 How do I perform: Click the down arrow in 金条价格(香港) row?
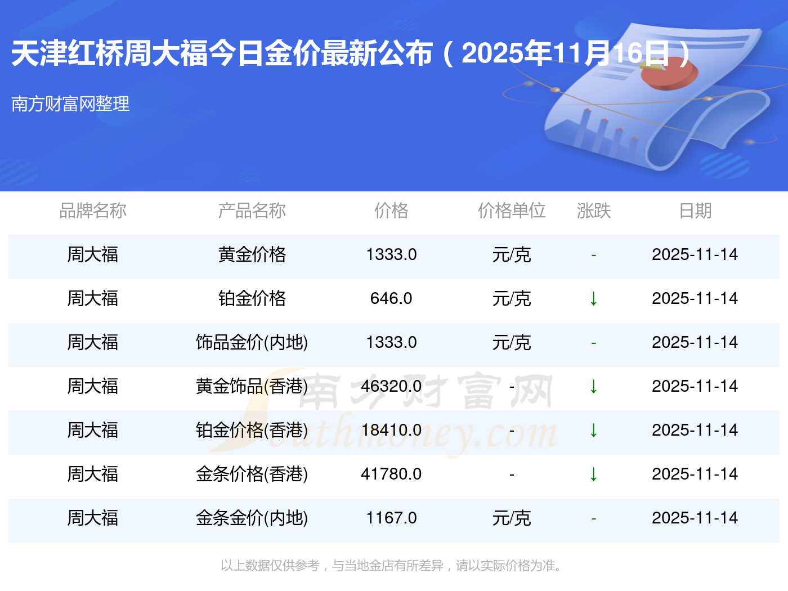click(593, 474)
